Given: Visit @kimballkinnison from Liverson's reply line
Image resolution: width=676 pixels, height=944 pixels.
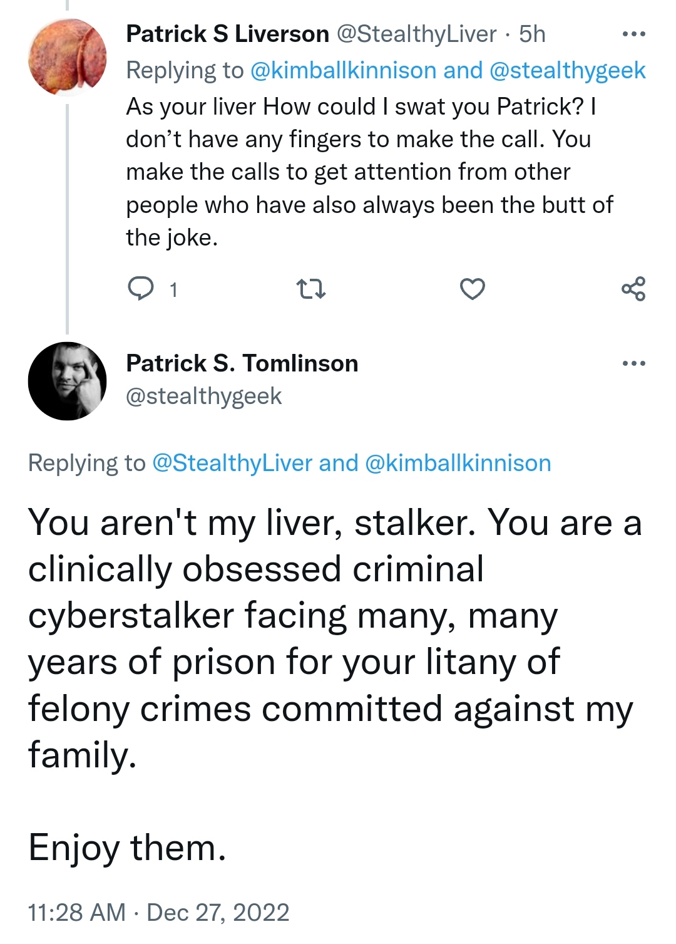Looking at the screenshot, I should click(343, 71).
